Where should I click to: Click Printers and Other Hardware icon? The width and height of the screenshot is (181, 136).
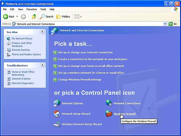coord(8,43)
